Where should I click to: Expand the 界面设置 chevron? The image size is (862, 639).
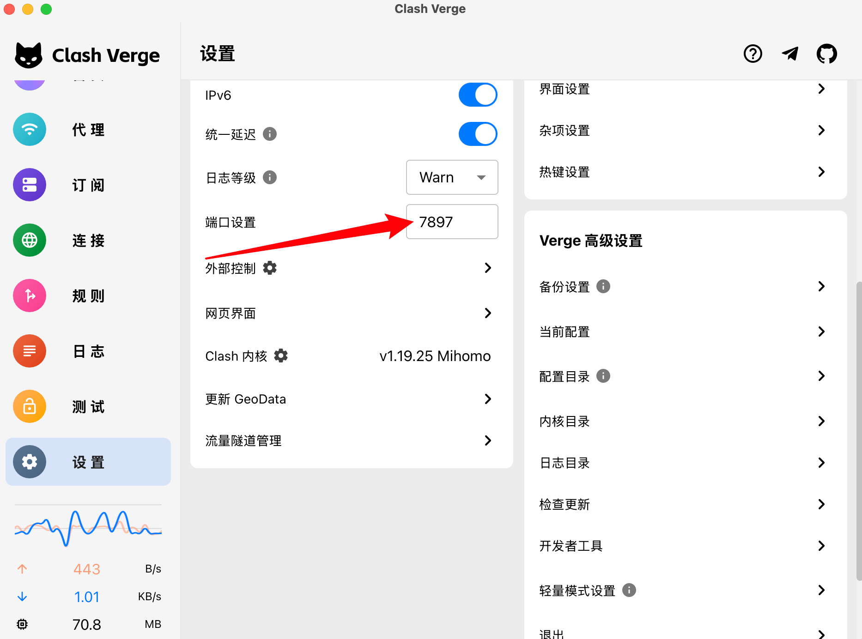[x=821, y=89]
